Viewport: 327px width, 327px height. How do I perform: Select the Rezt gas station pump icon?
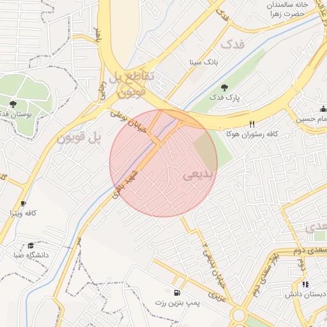[177, 293]
